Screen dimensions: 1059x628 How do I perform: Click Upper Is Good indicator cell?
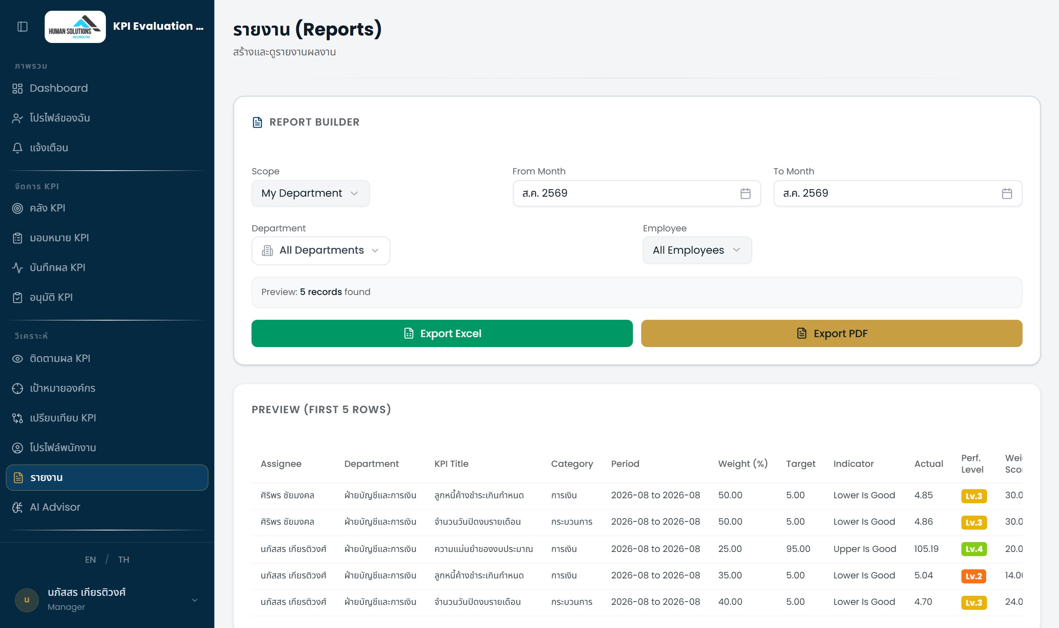tap(865, 549)
